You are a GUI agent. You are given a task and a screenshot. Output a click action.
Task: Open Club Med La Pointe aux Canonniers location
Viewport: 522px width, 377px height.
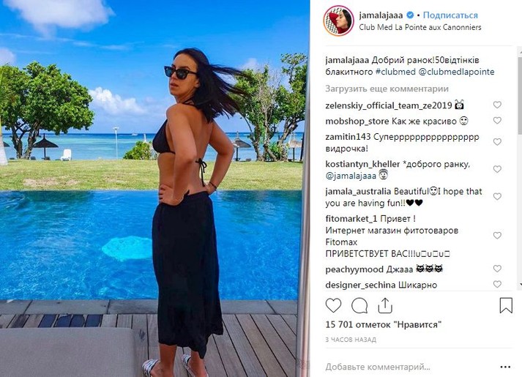pyautogui.click(x=420, y=27)
